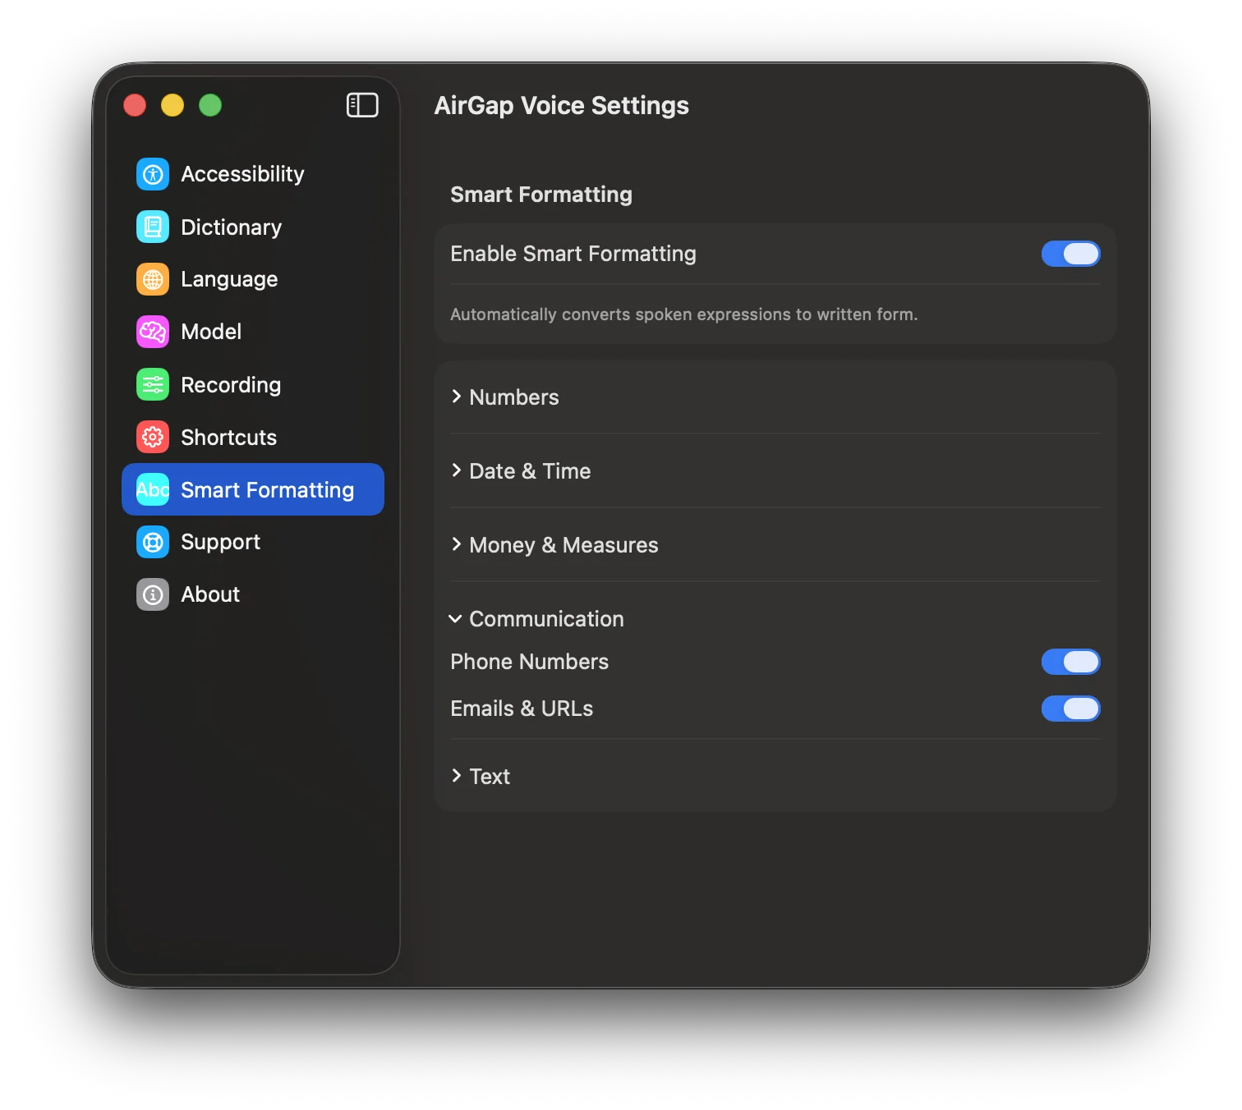Select the Language pane label

229,280
